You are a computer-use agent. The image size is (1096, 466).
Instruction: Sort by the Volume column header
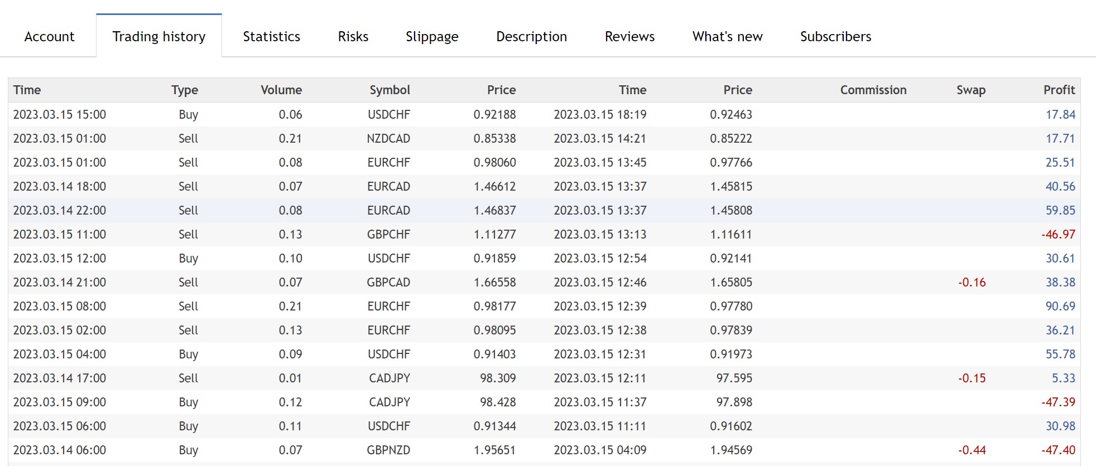pos(281,90)
